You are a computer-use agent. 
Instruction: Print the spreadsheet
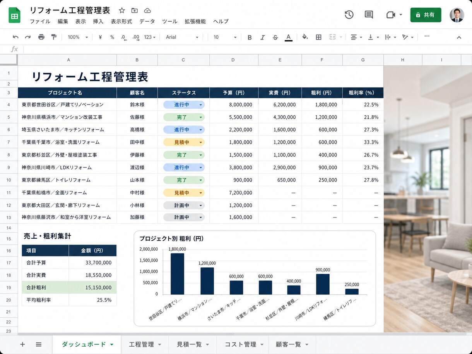click(41, 37)
